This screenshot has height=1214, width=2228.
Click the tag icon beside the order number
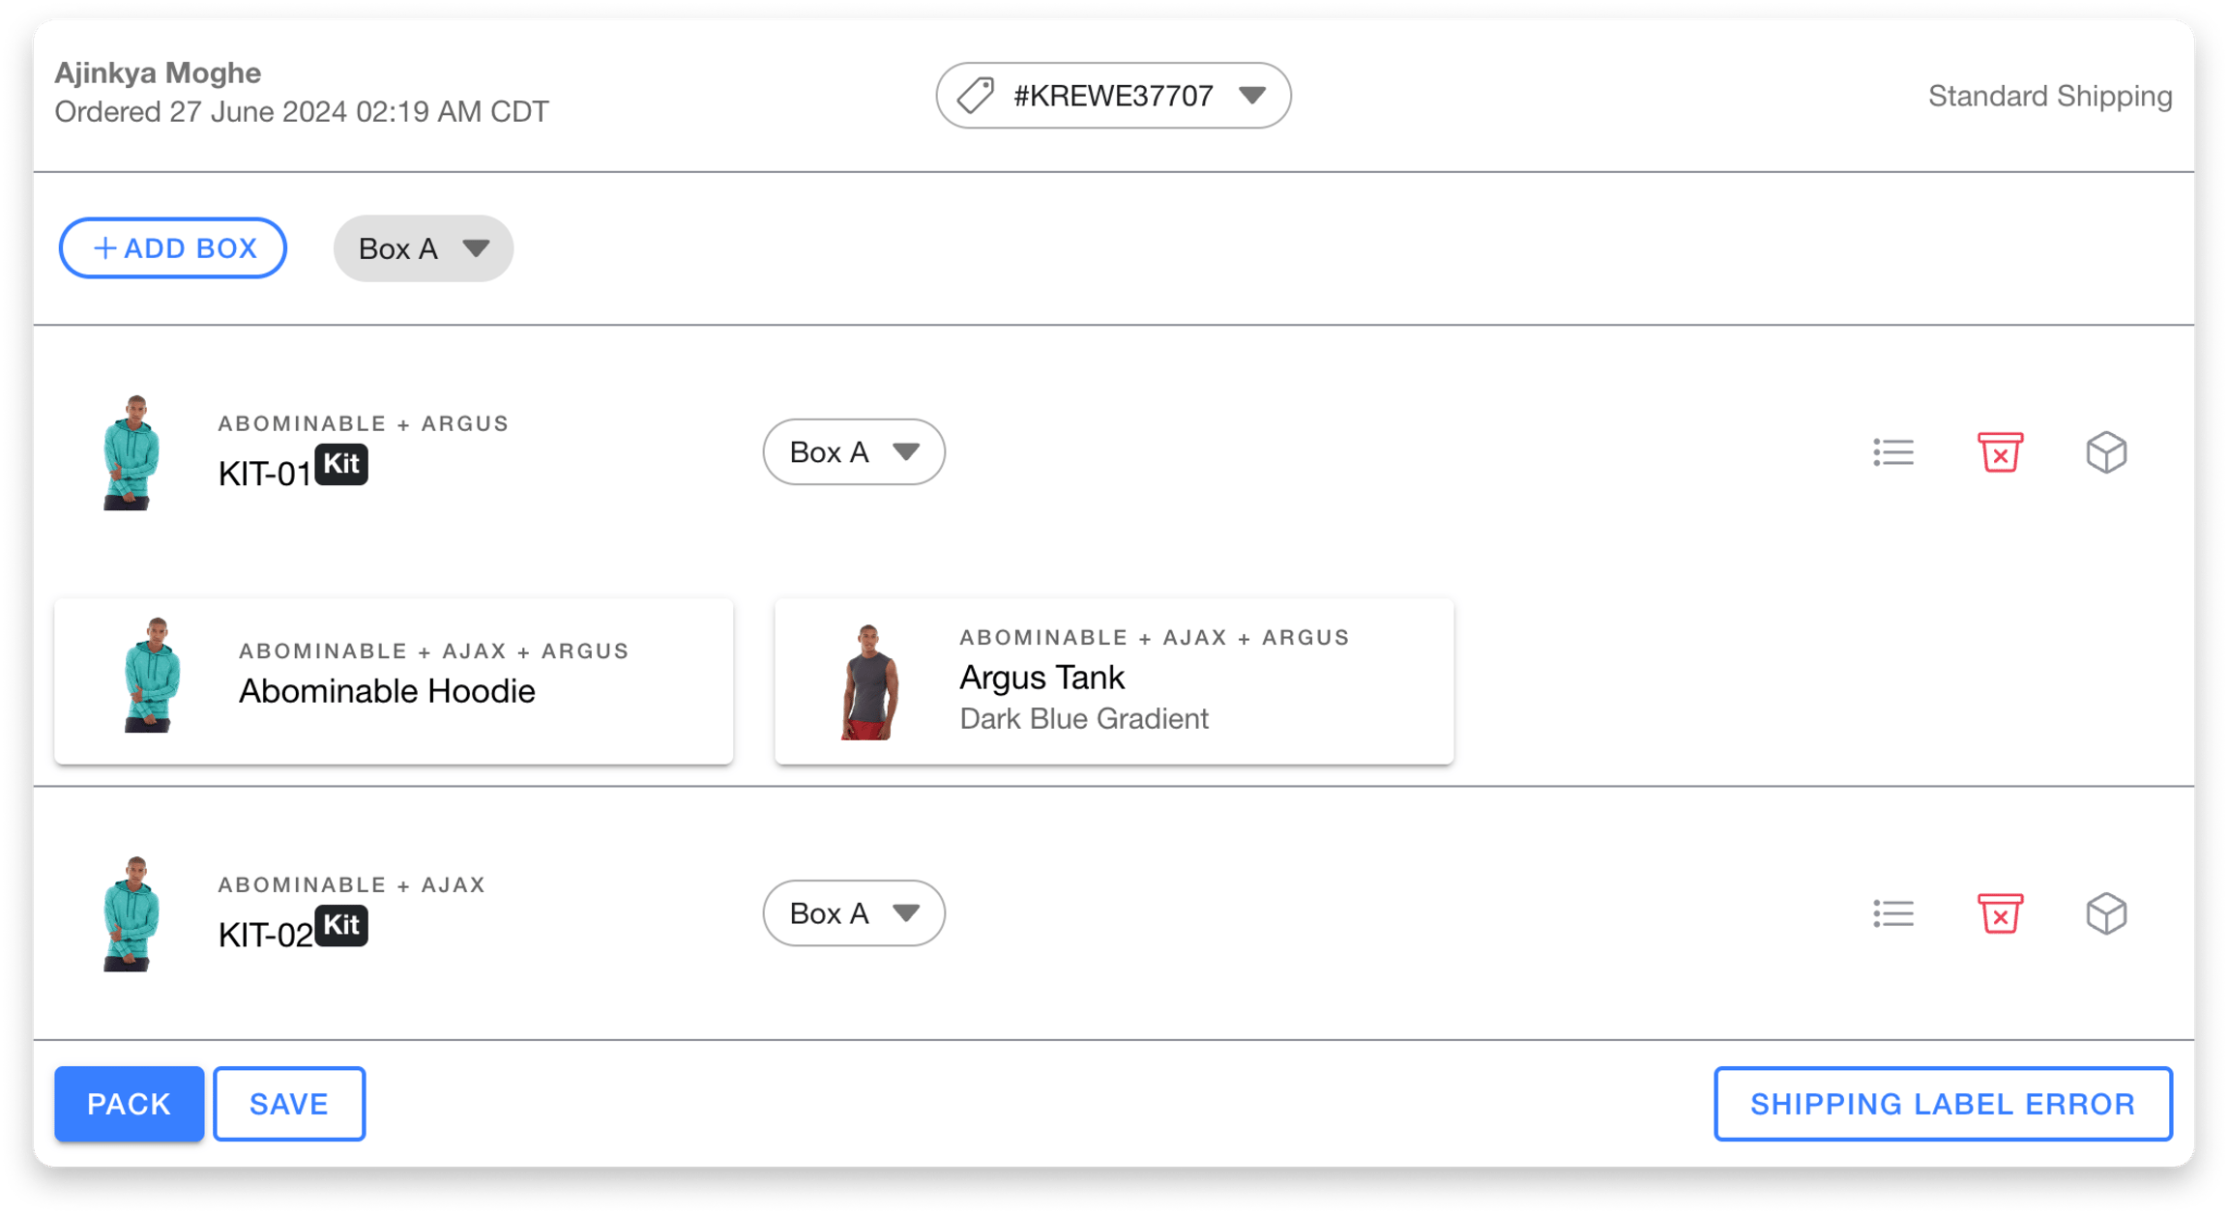(x=973, y=95)
